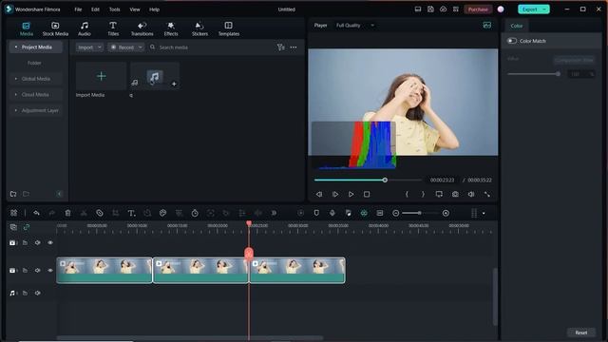Click the player display settings monitor icon
The width and height of the screenshot is (608, 342).
(439, 194)
